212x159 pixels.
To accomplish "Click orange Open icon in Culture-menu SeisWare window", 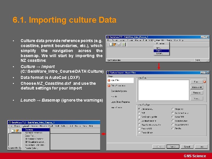I will coord(115,44).
